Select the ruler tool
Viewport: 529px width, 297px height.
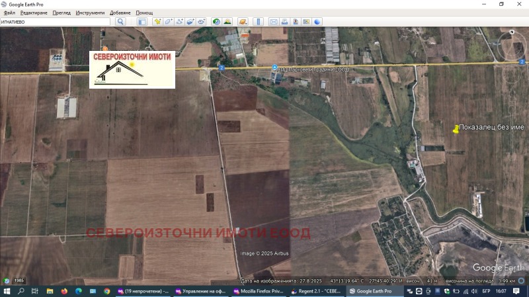tap(258, 22)
